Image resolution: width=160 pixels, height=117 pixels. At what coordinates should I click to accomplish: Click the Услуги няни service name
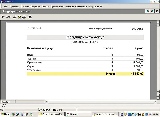[x=34, y=70]
